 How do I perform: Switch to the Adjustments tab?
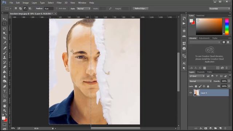[x=204, y=38]
